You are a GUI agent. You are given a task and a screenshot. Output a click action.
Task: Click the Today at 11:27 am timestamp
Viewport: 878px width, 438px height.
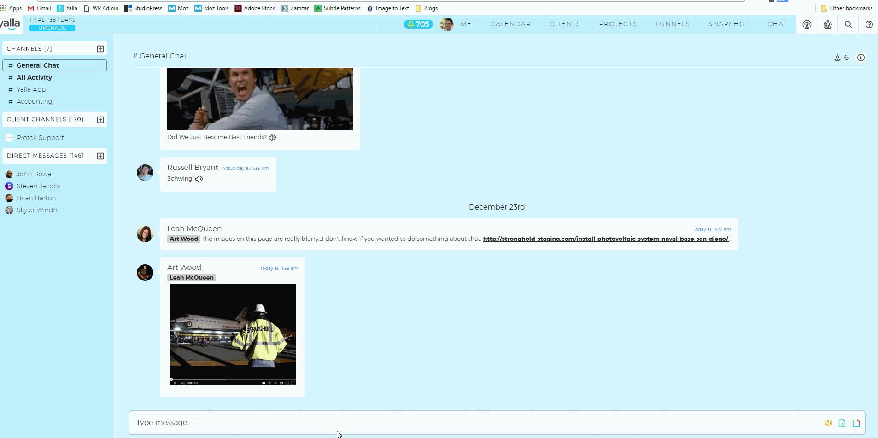pyautogui.click(x=712, y=229)
